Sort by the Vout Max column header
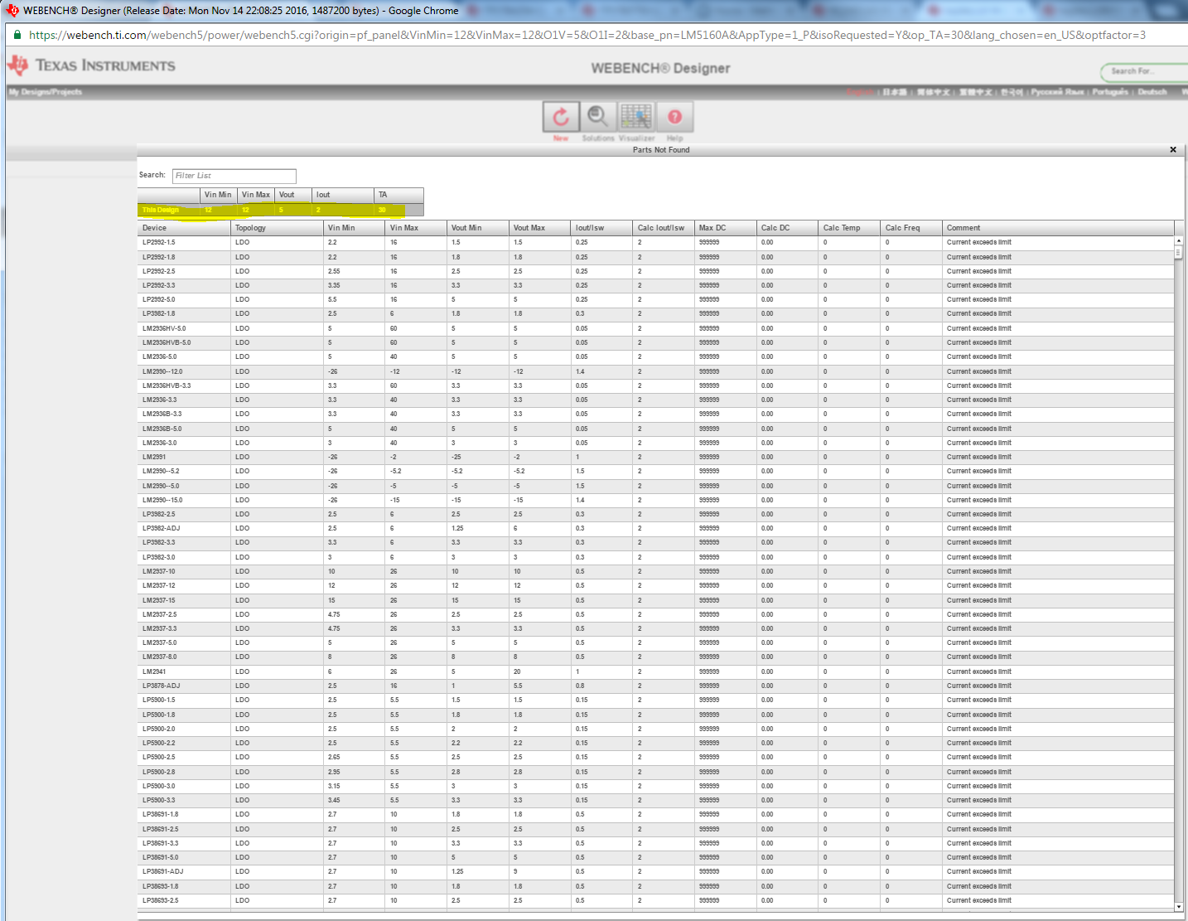This screenshot has height=921, width=1188. tap(540, 228)
